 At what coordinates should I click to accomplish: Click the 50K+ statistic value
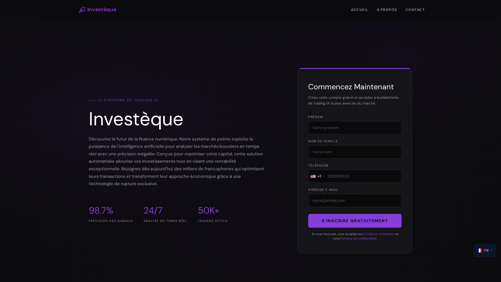[208, 210]
